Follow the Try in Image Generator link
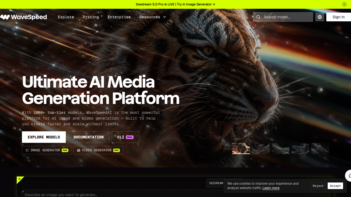 click(196, 4)
